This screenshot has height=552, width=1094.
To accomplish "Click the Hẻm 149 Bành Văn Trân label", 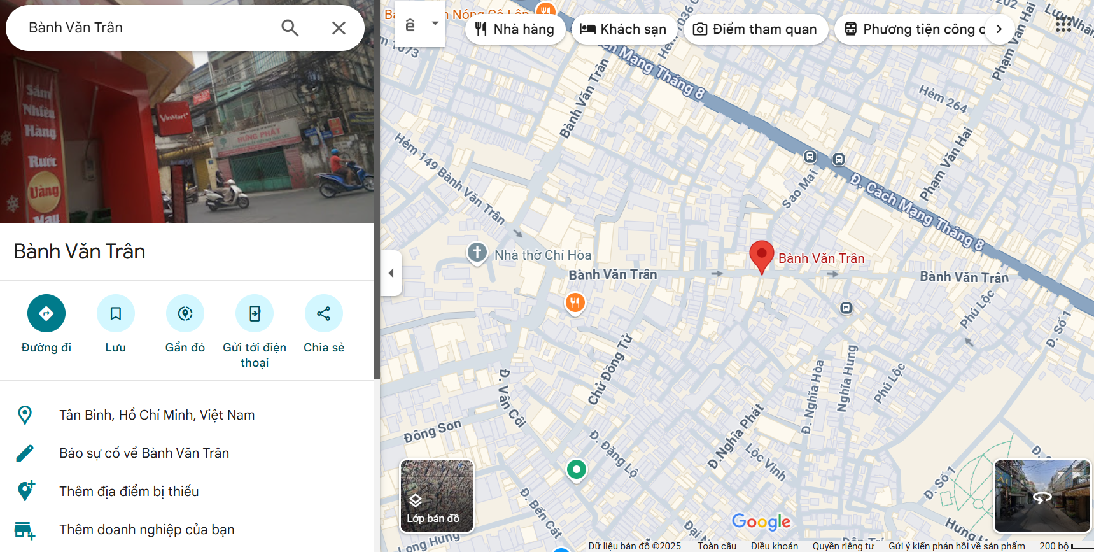I will tap(450, 179).
